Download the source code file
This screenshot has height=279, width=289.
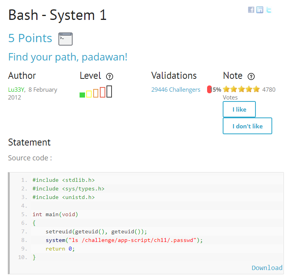point(267,268)
